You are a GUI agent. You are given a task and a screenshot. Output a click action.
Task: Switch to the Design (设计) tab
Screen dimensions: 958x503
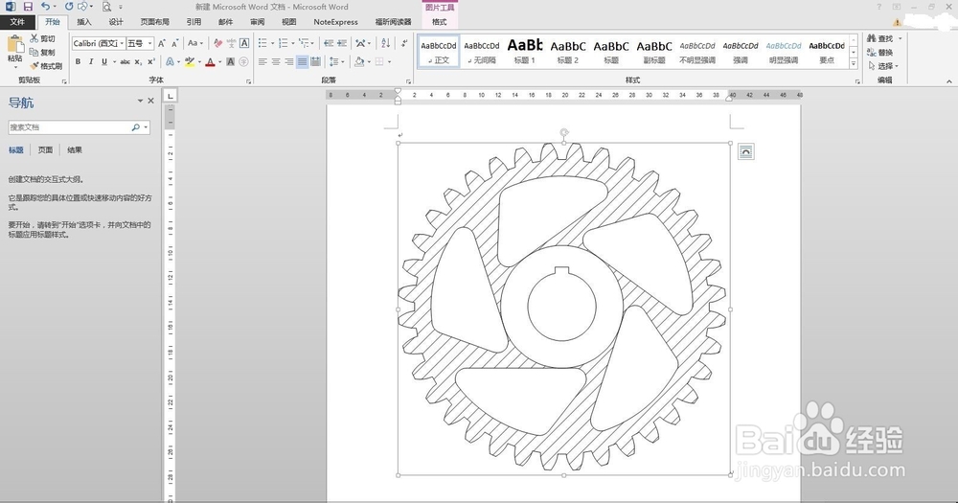coord(116,22)
